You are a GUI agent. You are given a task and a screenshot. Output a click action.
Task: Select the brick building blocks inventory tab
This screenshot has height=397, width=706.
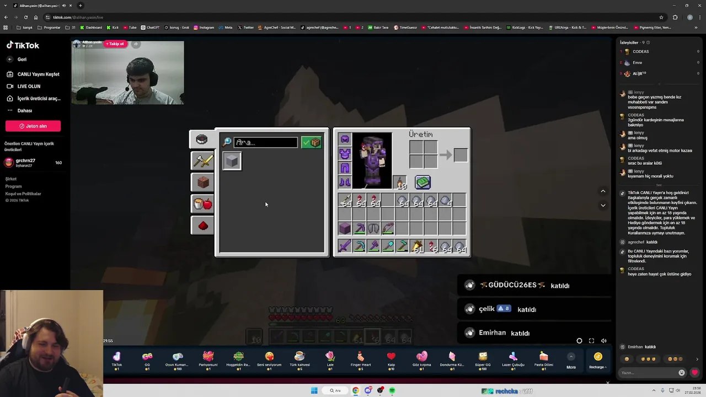[202, 182]
